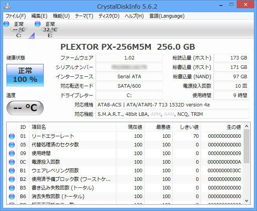The height and width of the screenshot is (211, 257).
Task: Open the ディスク(D) menu
Action: (x=109, y=16)
